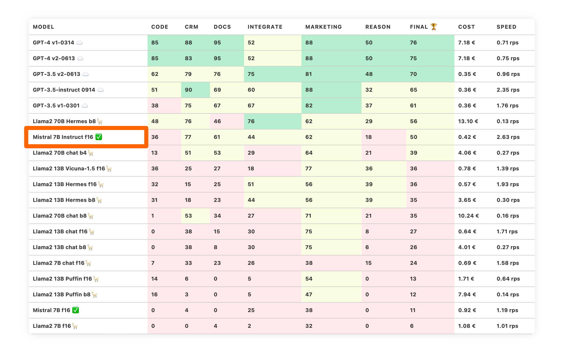This screenshot has width=575, height=356.
Task: Select the Llama2 7B f16 model name
Action: click(52, 326)
